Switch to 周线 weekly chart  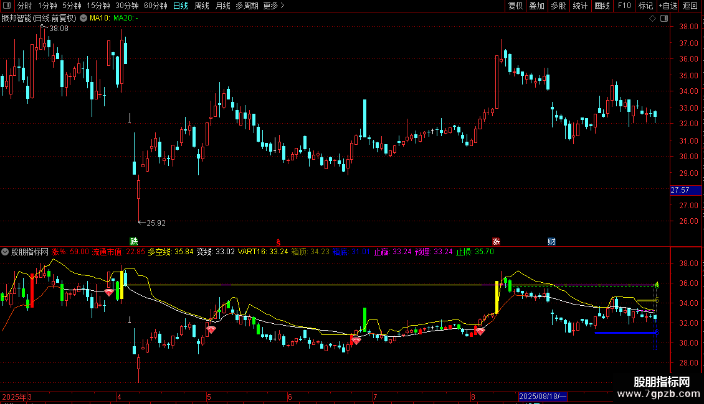[x=202, y=6]
